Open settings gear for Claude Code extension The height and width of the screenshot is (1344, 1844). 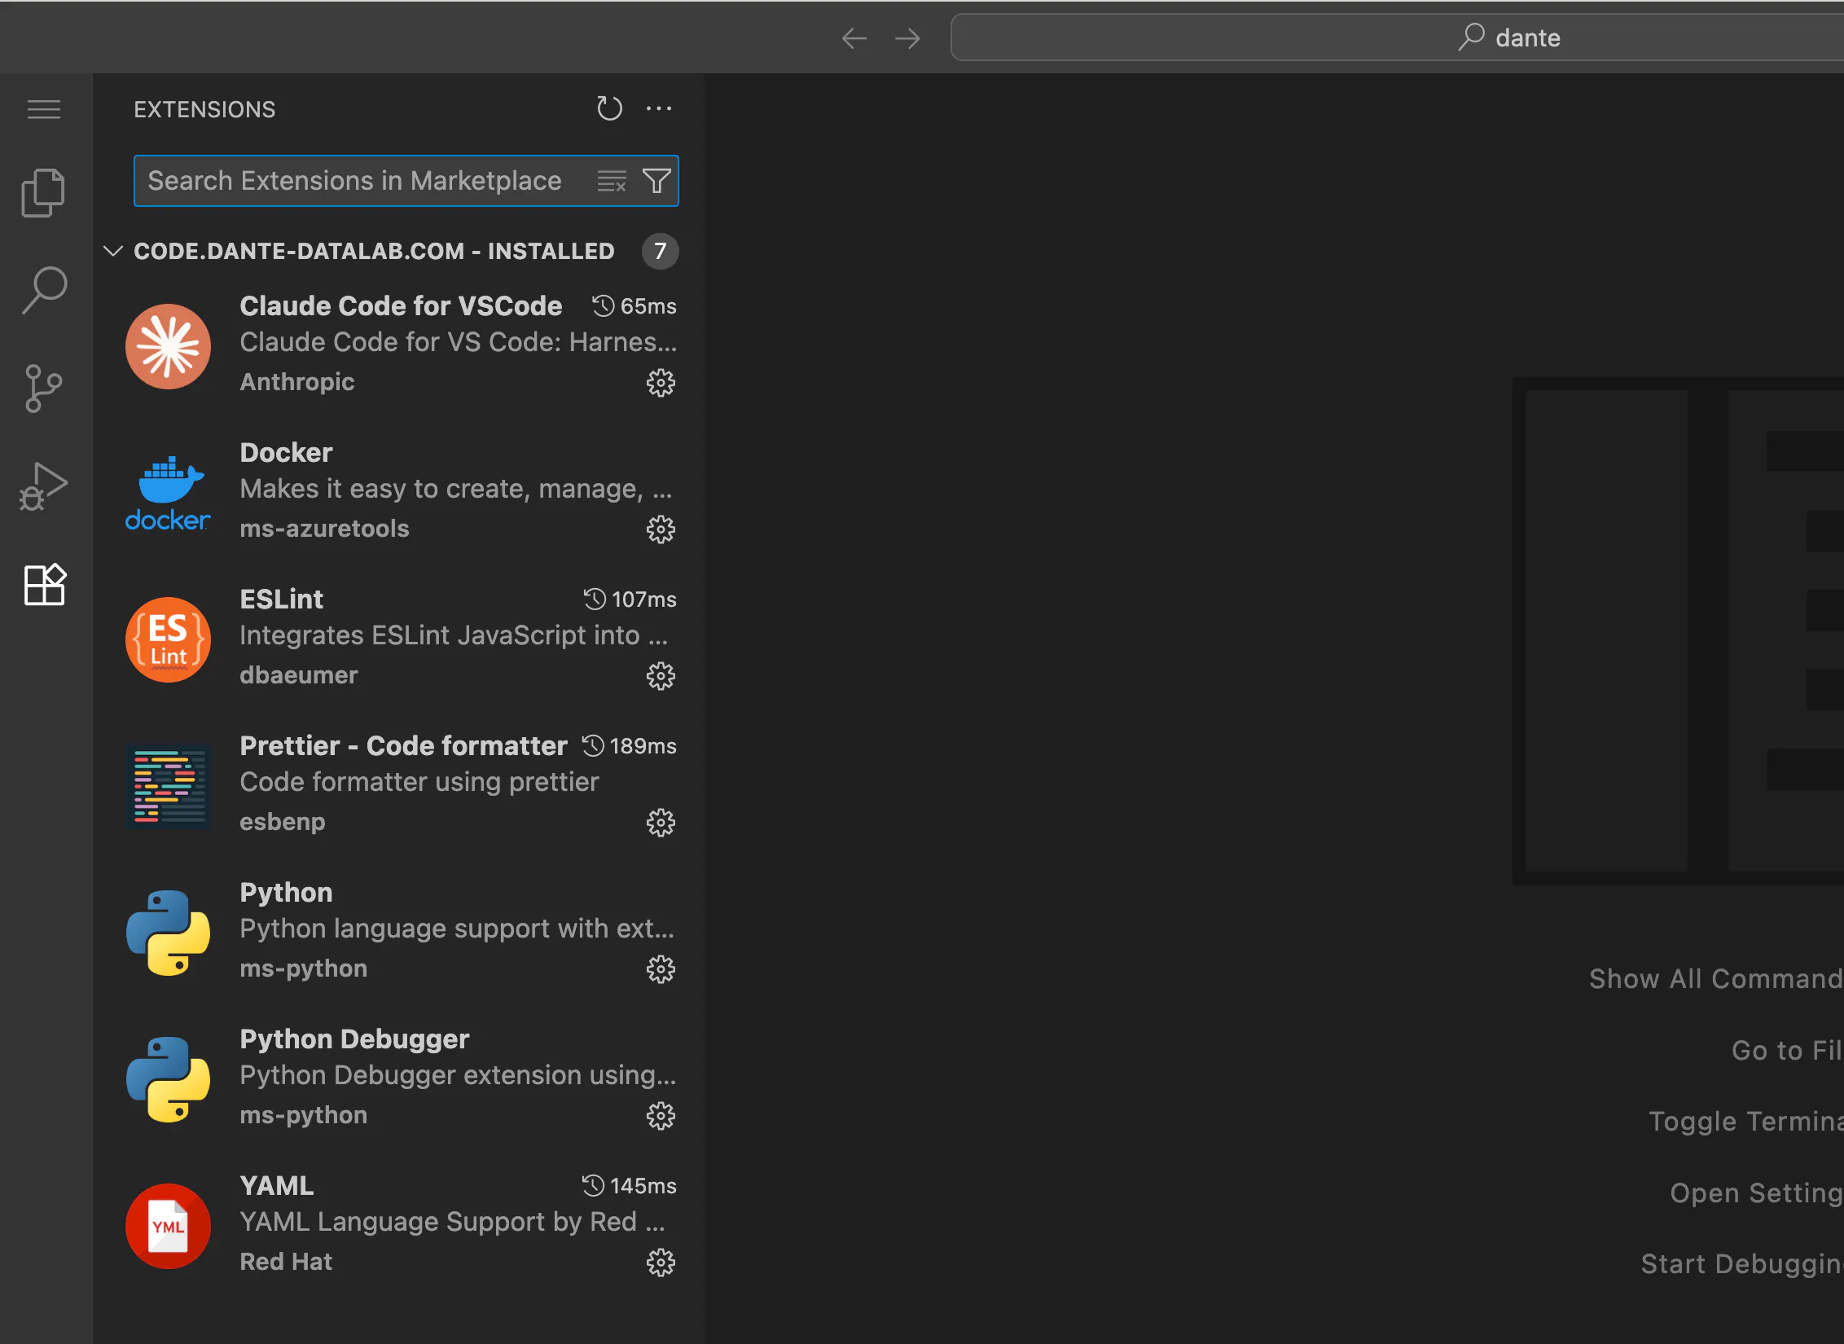(661, 383)
